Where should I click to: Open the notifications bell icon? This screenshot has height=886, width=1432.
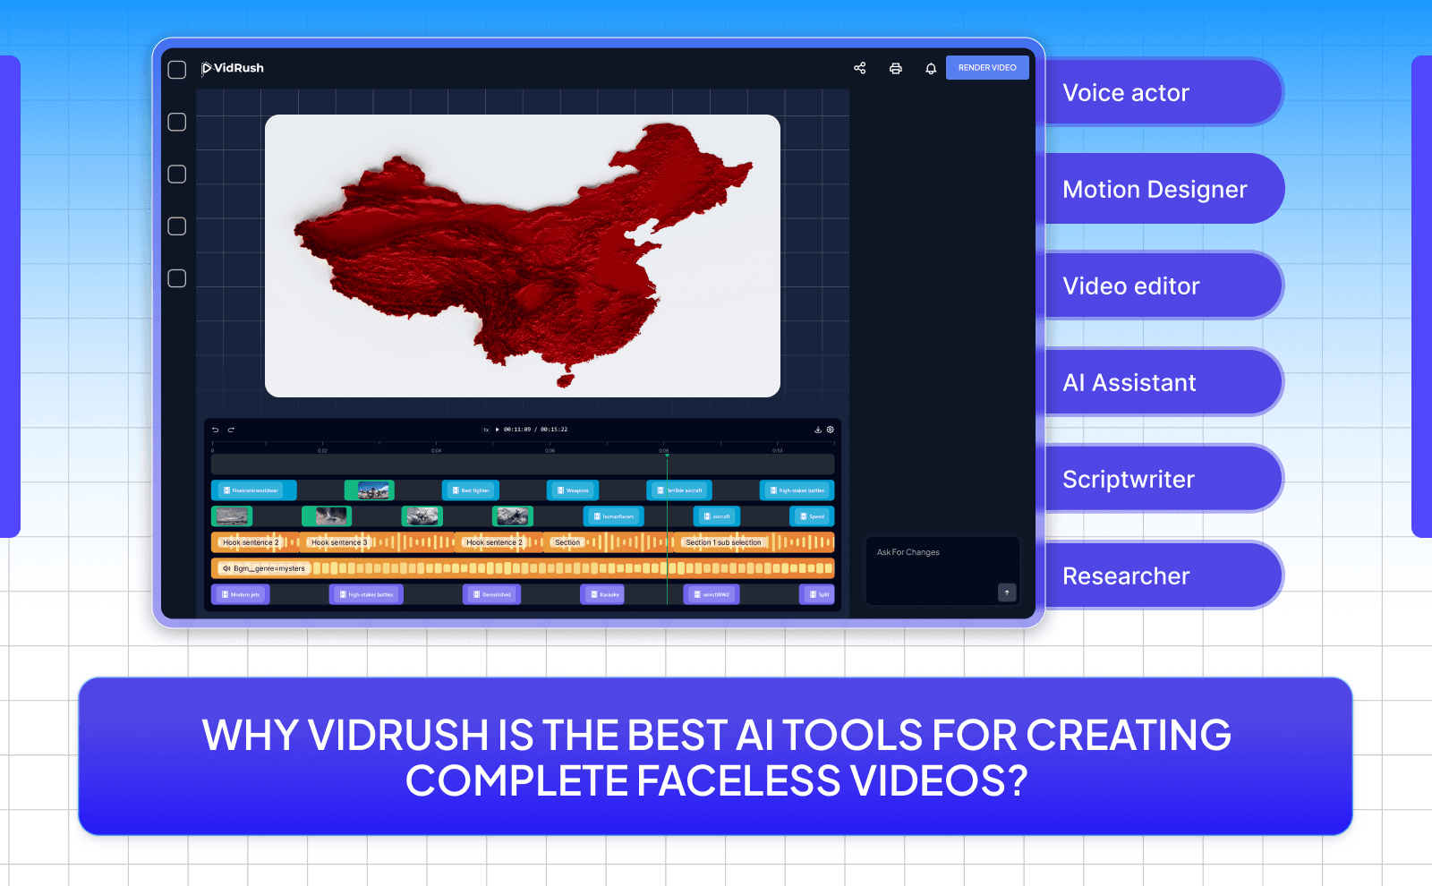(931, 68)
